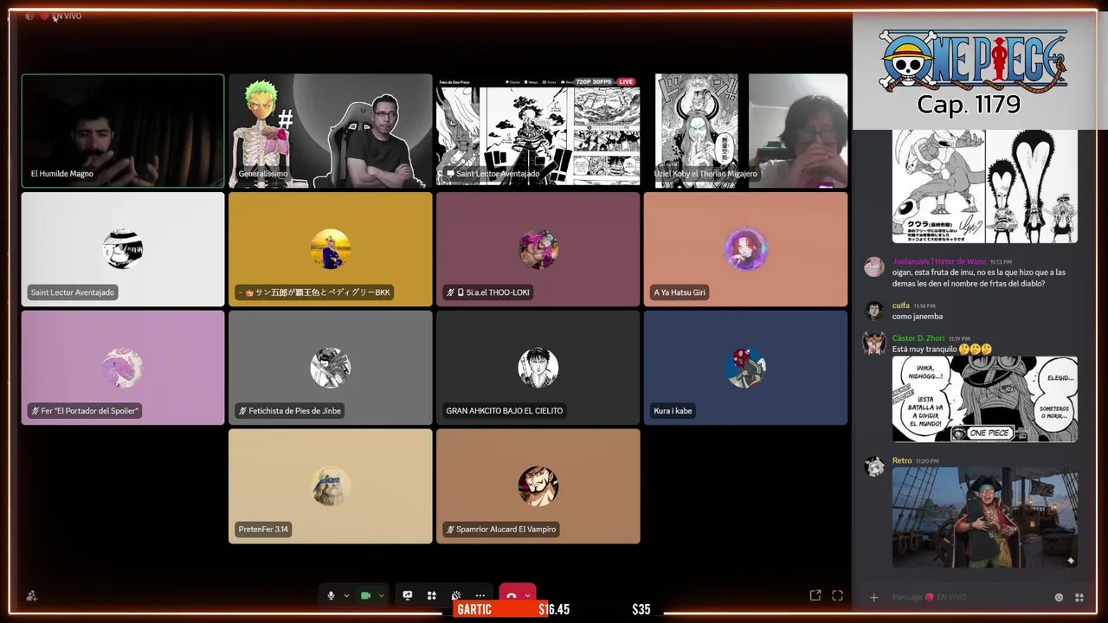Click name label 'A Ya Hatsu Giri'
This screenshot has width=1108, height=623.
coord(680,292)
